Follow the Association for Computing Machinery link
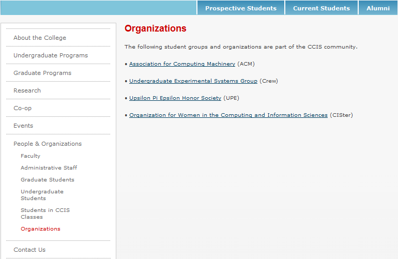The width and height of the screenshot is (398, 259). [x=182, y=64]
